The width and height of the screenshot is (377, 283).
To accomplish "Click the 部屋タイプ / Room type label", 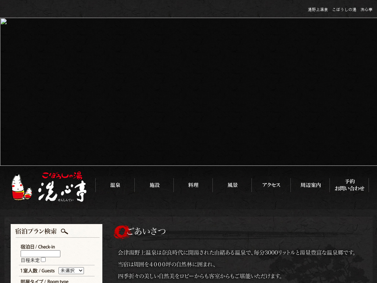I will [45, 281].
